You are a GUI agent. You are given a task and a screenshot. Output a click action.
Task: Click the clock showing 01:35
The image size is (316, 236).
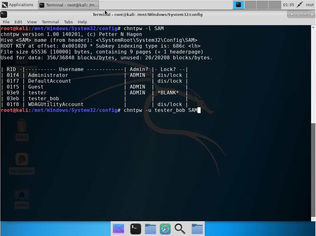pyautogui.click(x=288, y=5)
